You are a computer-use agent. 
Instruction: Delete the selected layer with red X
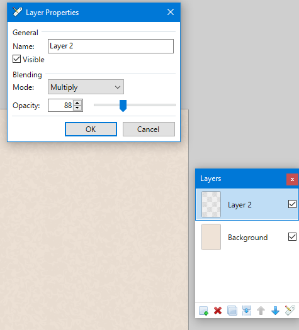tap(218, 311)
